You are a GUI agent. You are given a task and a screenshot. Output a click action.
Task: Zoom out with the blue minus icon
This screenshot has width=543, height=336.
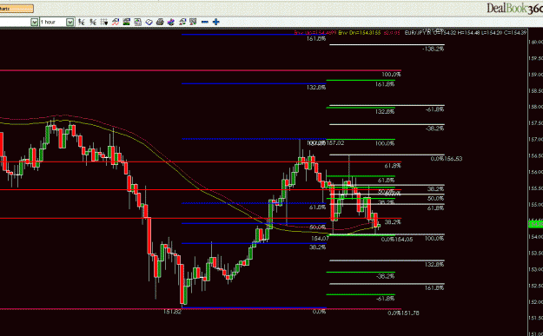pos(205,22)
